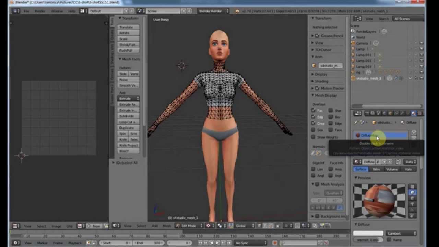The image size is (439, 247).
Task: Select sphere preview type icon beside material preview
Action: [x=413, y=192]
